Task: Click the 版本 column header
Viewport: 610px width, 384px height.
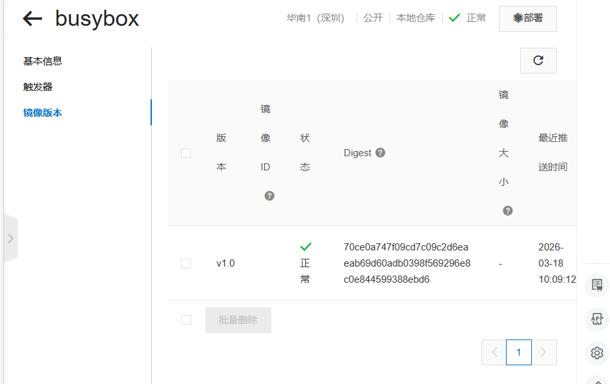Action: click(222, 153)
